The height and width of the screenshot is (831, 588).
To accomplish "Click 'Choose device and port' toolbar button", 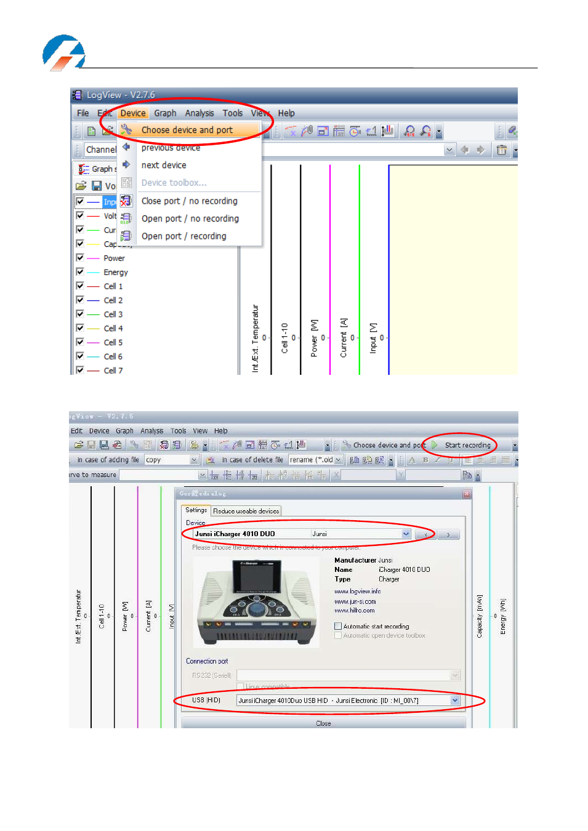I will tap(384, 445).
